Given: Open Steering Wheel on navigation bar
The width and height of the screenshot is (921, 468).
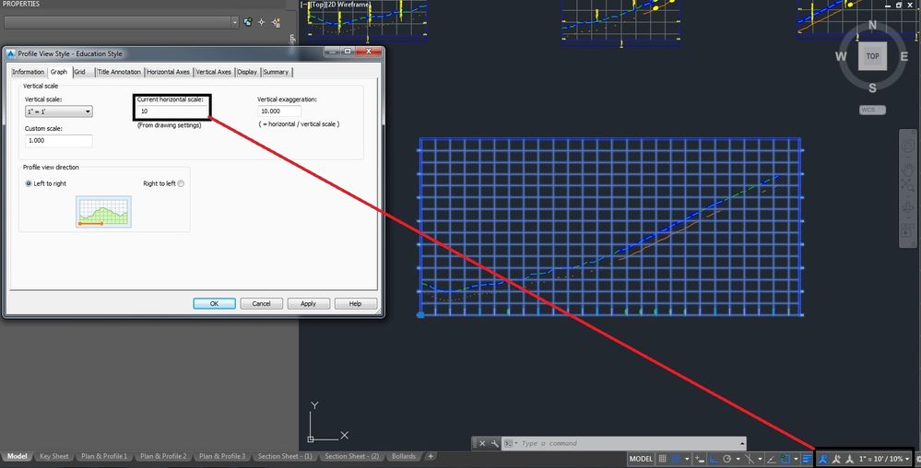Looking at the screenshot, I should (x=907, y=146).
